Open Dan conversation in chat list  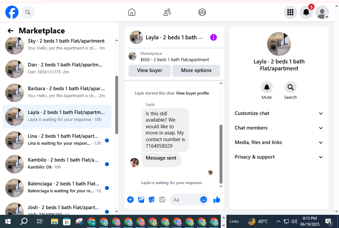click(57, 69)
